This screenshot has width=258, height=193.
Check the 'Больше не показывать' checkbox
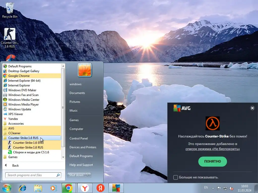point(176,177)
